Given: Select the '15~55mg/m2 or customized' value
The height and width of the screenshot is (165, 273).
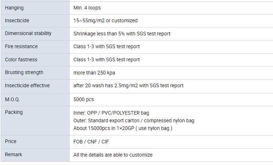Looking at the screenshot, I should tap(105, 20).
